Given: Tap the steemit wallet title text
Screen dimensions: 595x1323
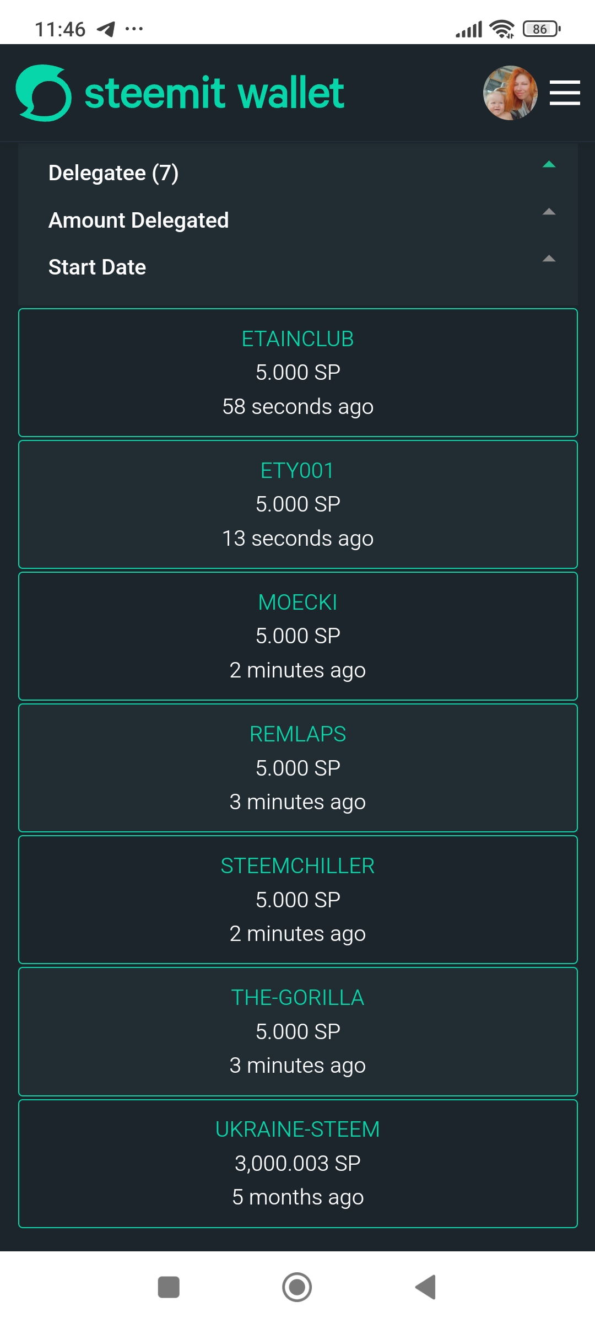Looking at the screenshot, I should coord(214,93).
